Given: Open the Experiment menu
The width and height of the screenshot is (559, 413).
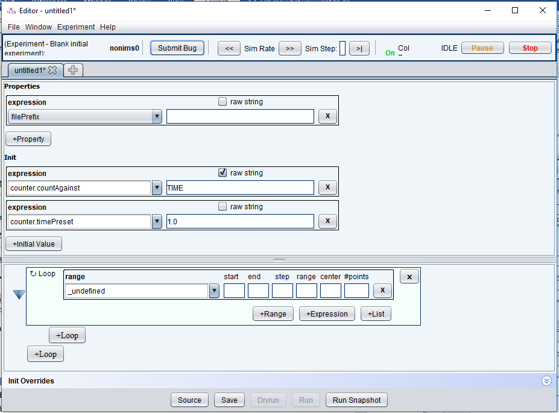Looking at the screenshot, I should 76,27.
